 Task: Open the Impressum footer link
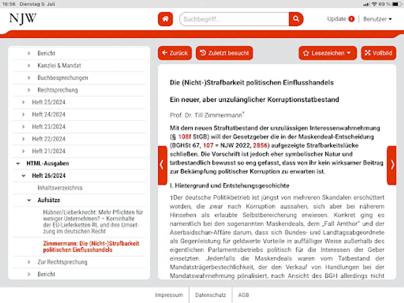(169, 295)
